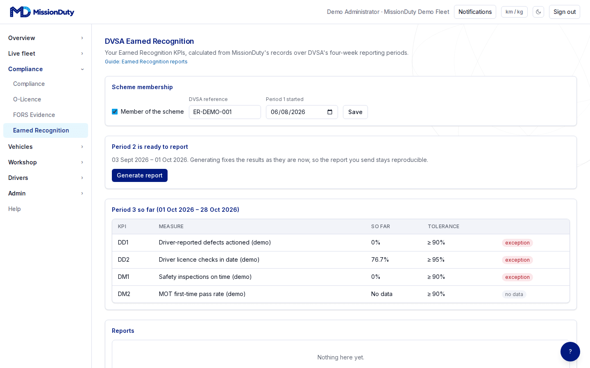Sign out of MissionDuty
Screen dimensions: 590x368
tap(565, 12)
